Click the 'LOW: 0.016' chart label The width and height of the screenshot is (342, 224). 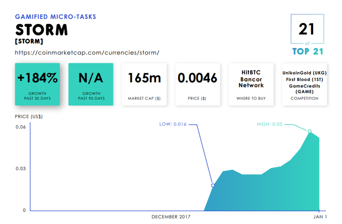(x=173, y=124)
